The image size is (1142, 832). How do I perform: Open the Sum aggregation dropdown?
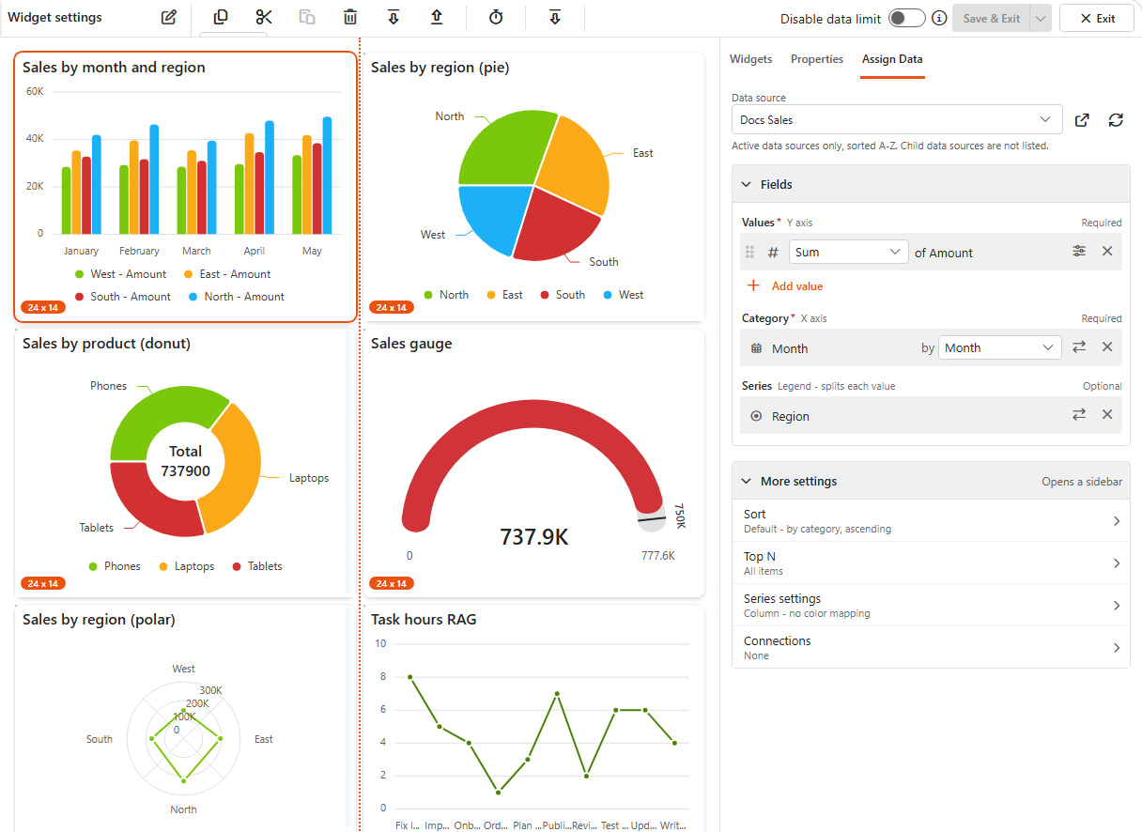(849, 252)
